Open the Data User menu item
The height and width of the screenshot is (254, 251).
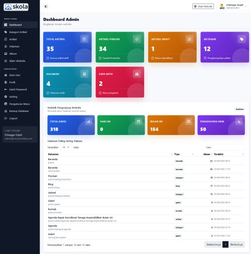(x=20, y=75)
